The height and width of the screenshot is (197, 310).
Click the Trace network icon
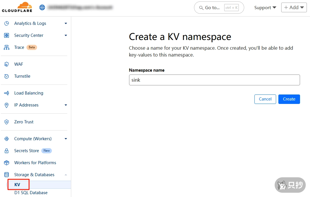(7, 47)
